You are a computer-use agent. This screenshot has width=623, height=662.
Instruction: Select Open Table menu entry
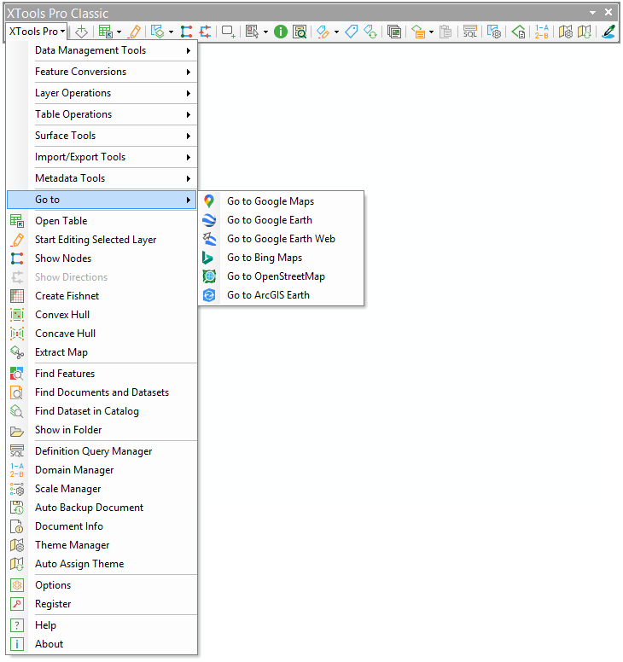102,221
